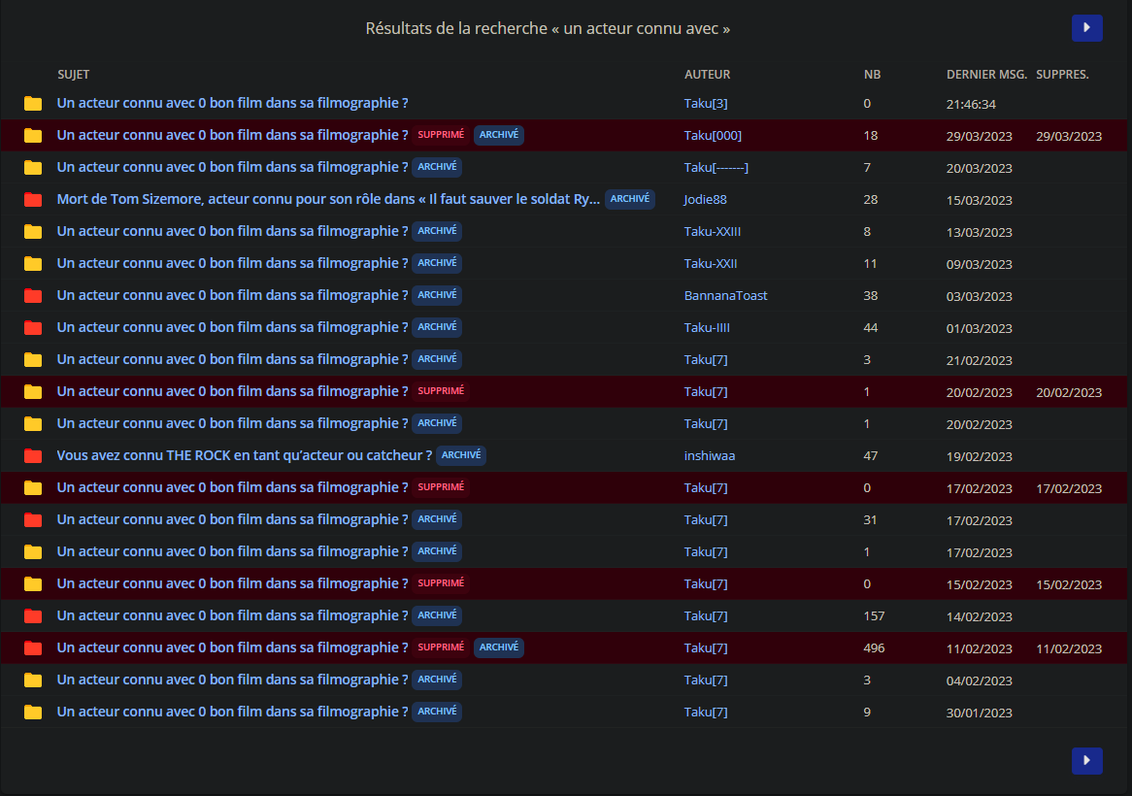Image resolution: width=1132 pixels, height=796 pixels.
Task: Open the topic by Taku-XXIII
Action: [x=232, y=231]
